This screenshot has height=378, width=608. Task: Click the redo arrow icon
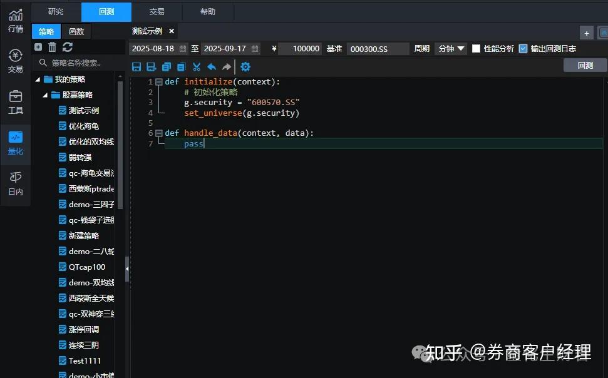pos(227,66)
